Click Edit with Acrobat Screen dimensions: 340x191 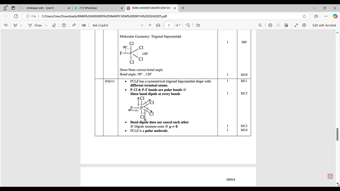[324, 25]
